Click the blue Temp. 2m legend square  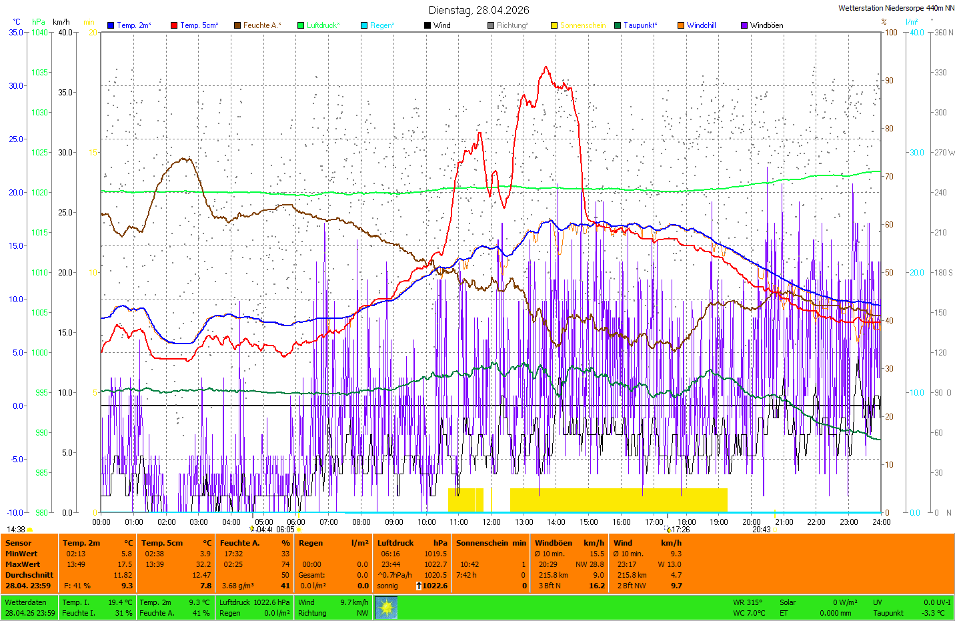click(111, 25)
